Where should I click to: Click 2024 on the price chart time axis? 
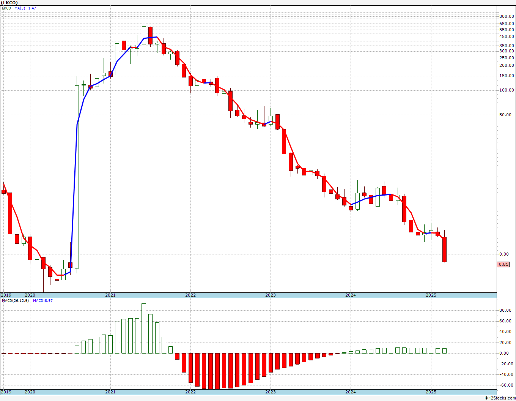pyautogui.click(x=351, y=295)
